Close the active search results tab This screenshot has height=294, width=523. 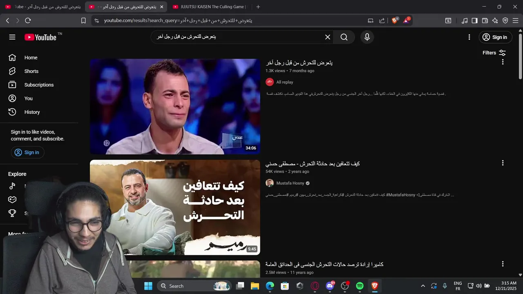pos(161,7)
